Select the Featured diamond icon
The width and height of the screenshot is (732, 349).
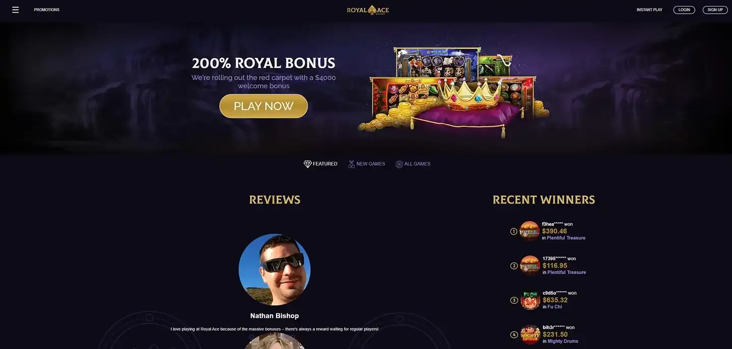click(x=308, y=164)
